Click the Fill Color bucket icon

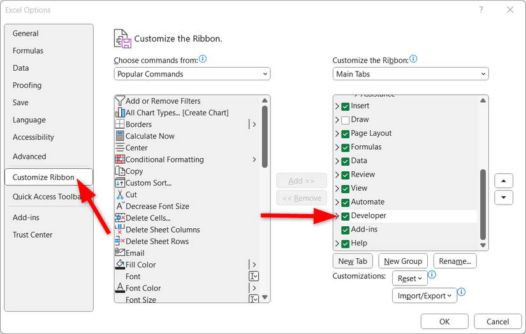120,265
